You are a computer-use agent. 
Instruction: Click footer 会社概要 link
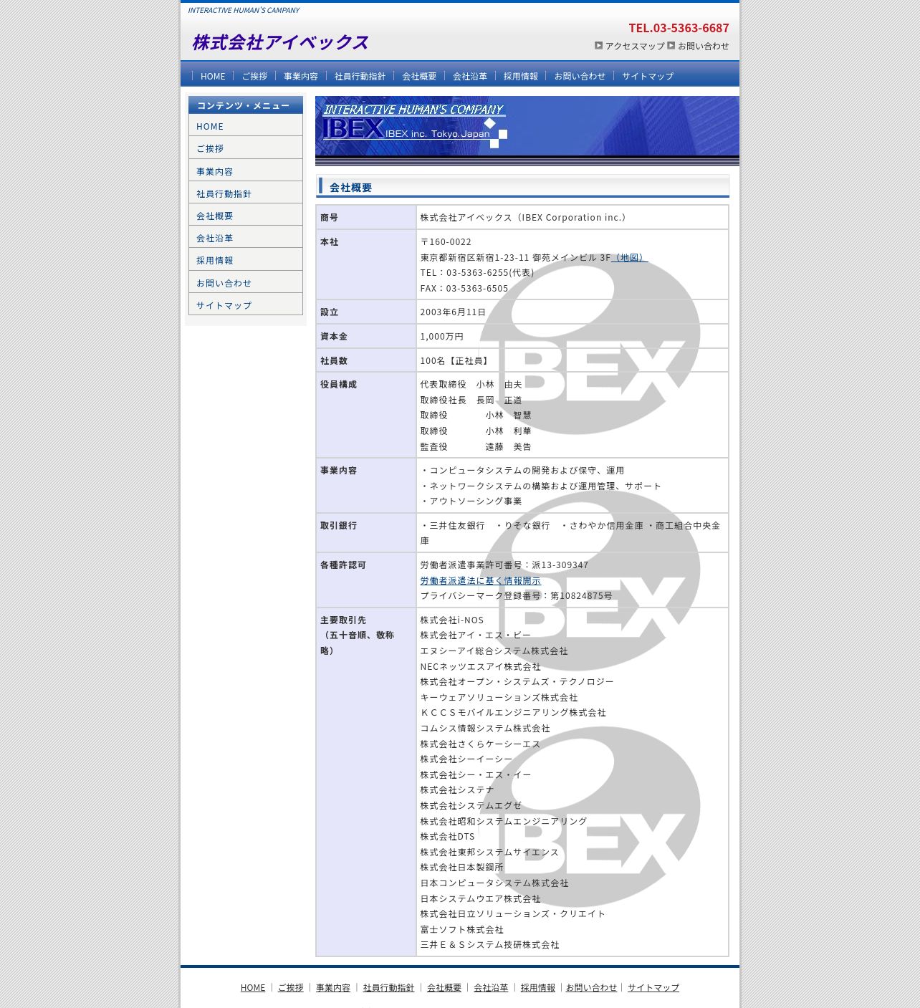click(x=444, y=987)
